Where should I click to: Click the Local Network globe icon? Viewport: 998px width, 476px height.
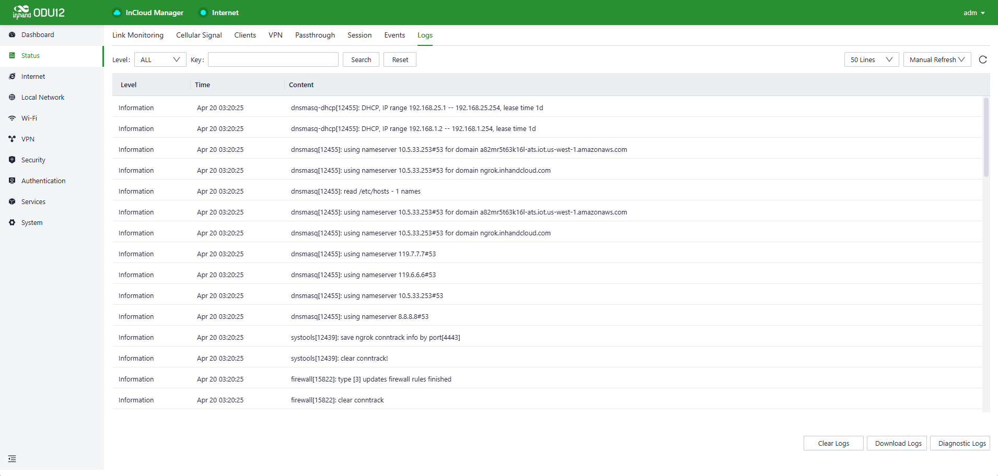click(x=12, y=98)
